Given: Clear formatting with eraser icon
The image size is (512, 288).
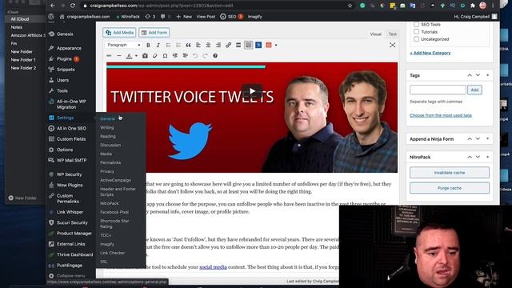Looking at the screenshot, I should pos(155,56).
